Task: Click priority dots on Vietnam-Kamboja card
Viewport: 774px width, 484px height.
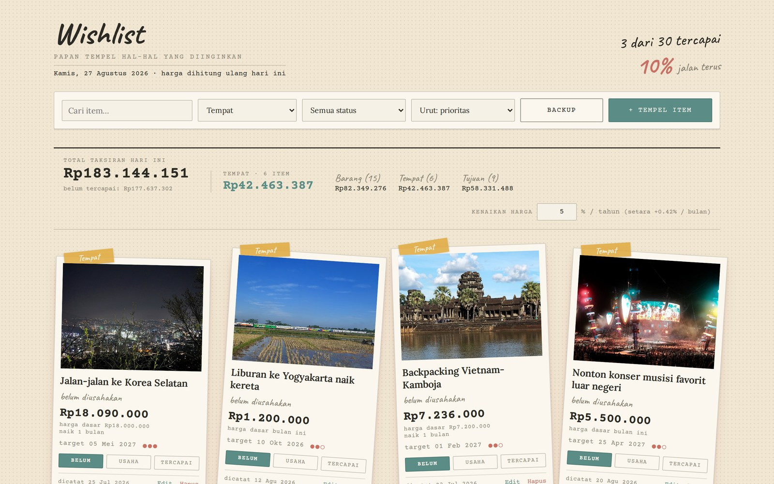Action: click(x=495, y=445)
